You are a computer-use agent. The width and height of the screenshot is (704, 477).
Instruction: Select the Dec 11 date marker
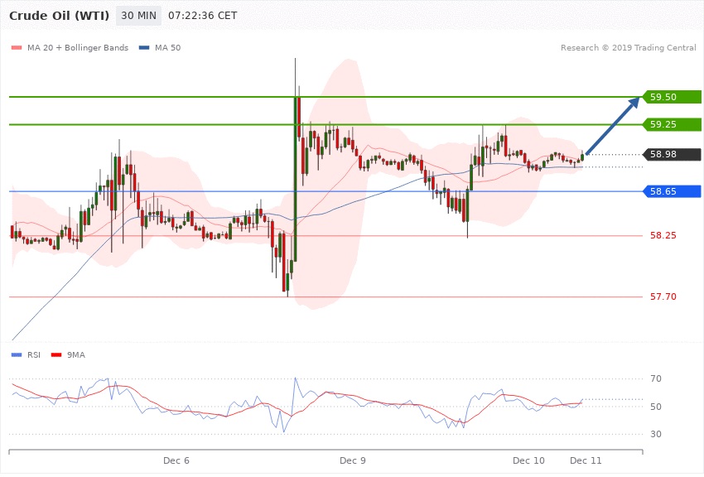pyautogui.click(x=586, y=460)
